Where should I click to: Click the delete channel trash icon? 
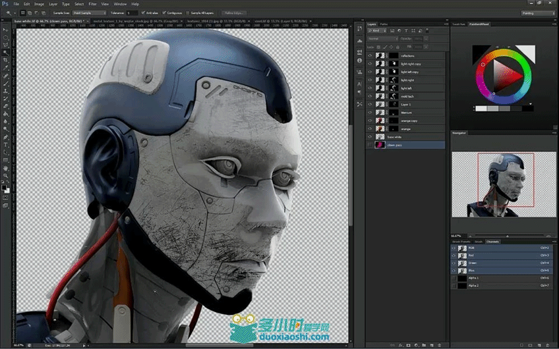point(549,345)
